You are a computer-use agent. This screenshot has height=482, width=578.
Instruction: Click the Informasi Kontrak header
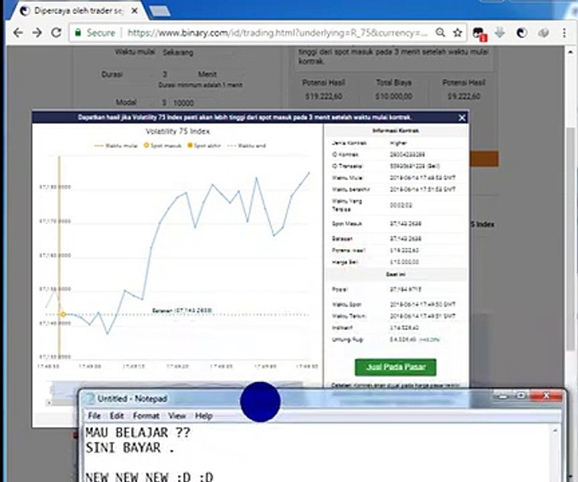coord(395,131)
